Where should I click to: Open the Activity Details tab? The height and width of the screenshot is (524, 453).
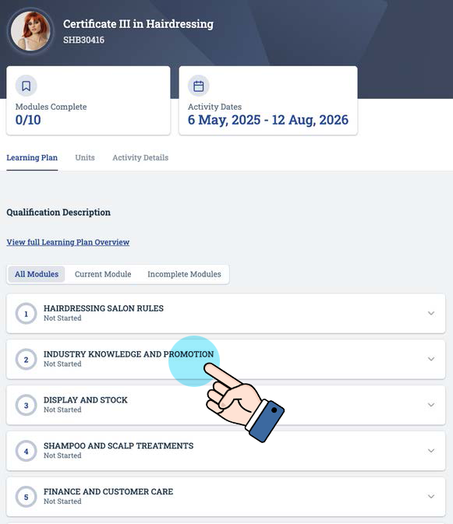[x=140, y=157]
